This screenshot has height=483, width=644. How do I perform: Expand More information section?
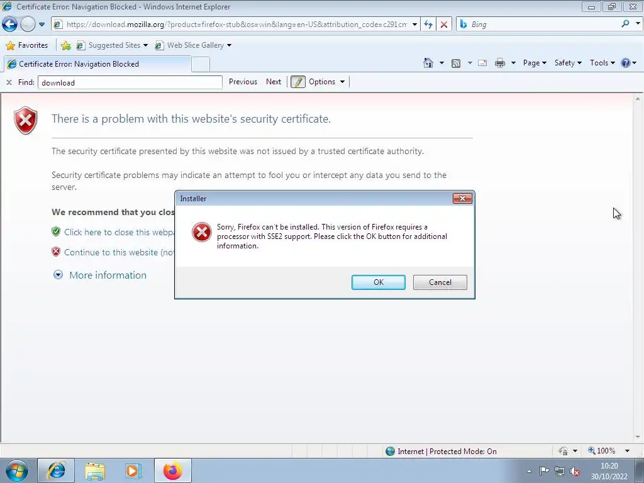[x=100, y=275]
